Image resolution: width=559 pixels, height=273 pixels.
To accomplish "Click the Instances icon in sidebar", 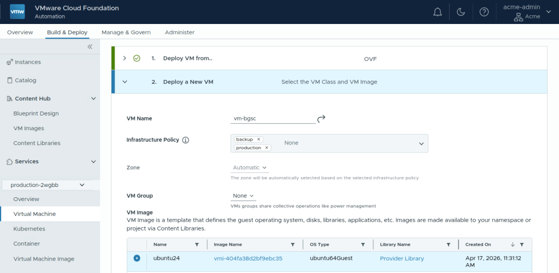I will pos(10,62).
